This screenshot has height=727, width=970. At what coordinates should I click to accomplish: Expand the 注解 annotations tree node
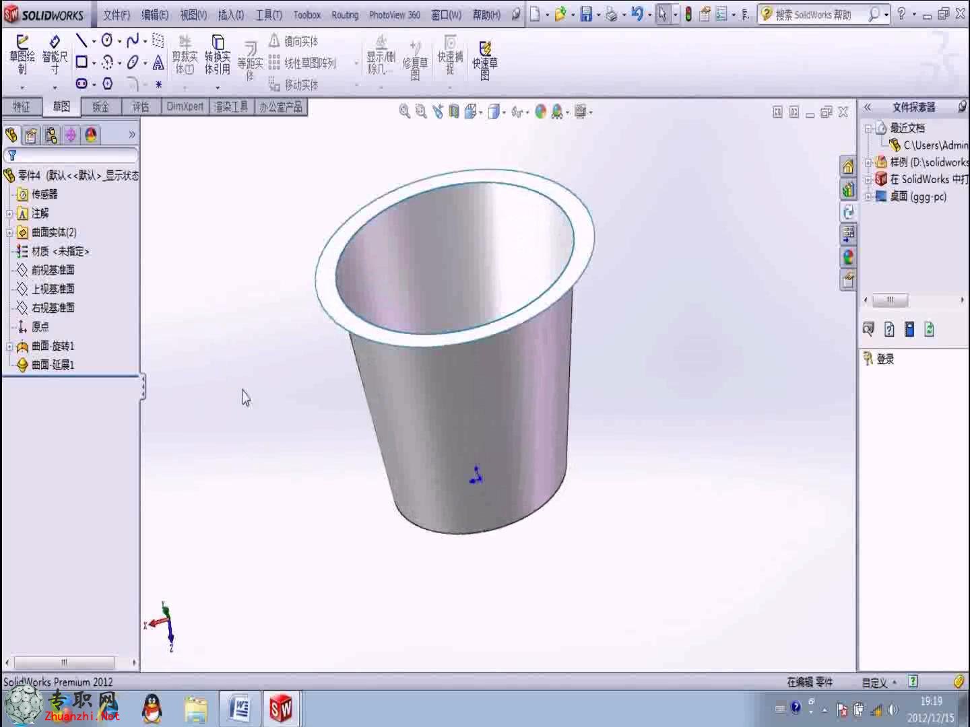pos(9,214)
